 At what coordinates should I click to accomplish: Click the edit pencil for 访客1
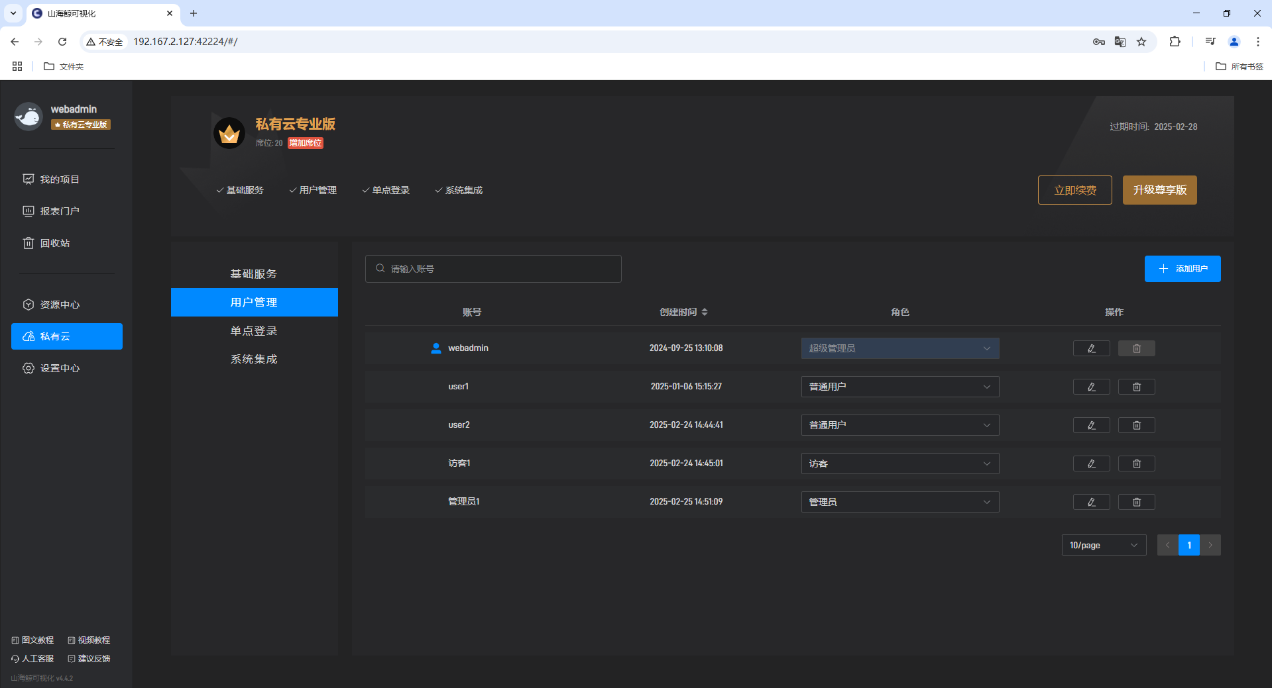click(1091, 464)
